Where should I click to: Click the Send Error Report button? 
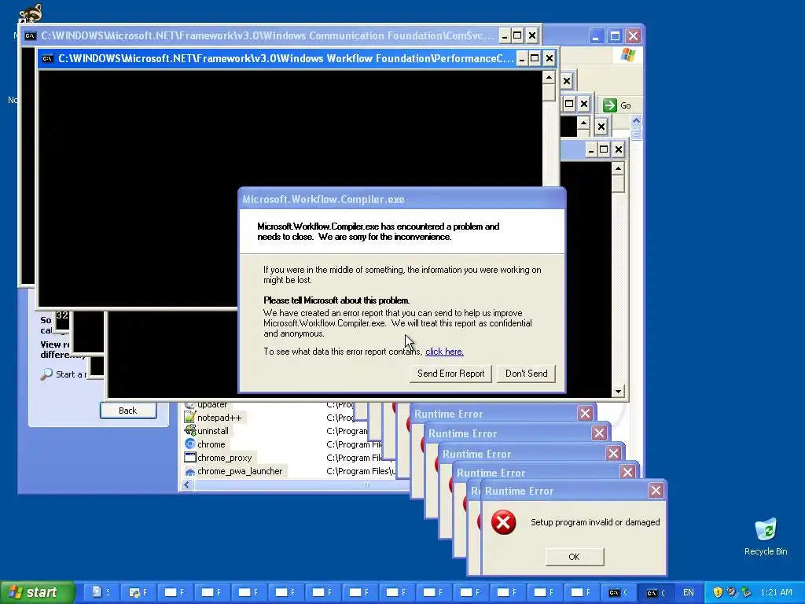coord(450,374)
